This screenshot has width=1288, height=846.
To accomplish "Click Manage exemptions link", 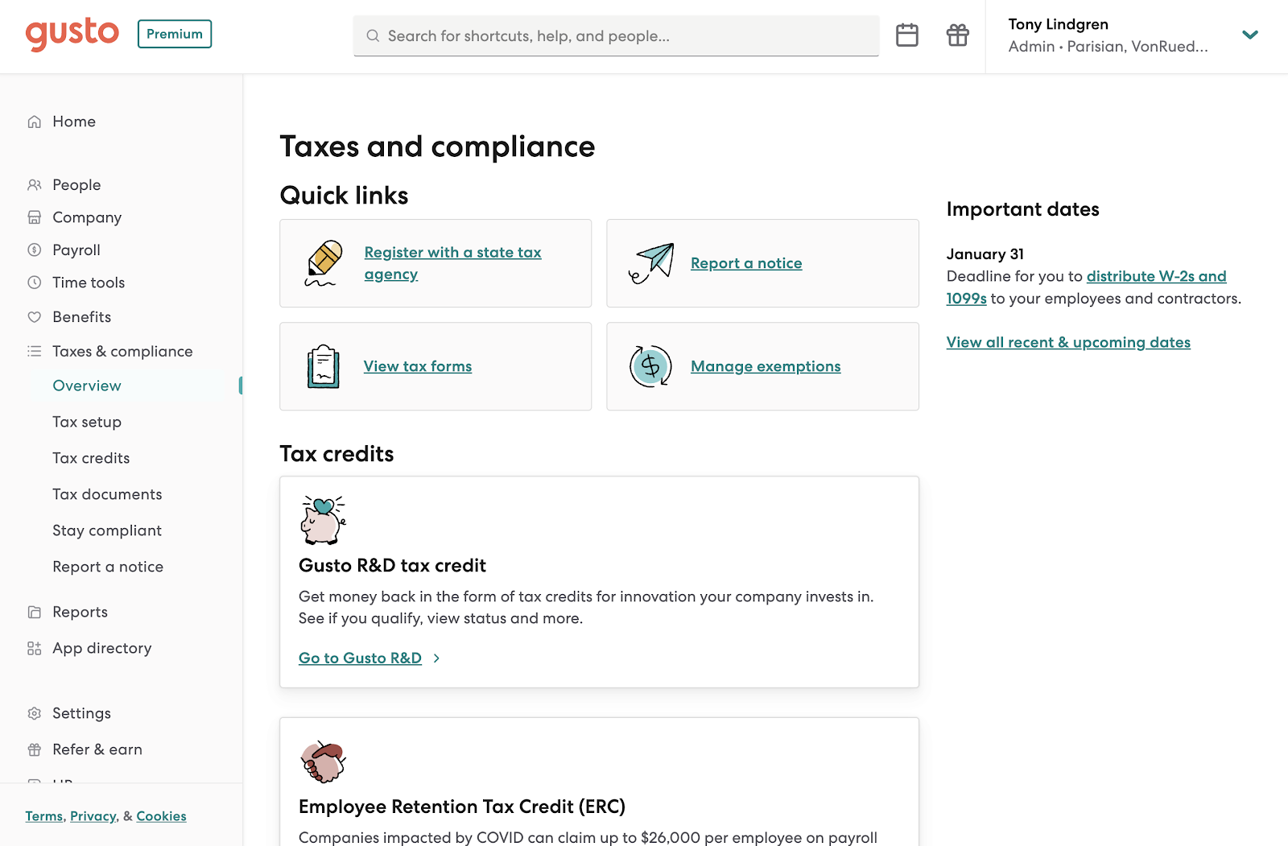I will (766, 366).
